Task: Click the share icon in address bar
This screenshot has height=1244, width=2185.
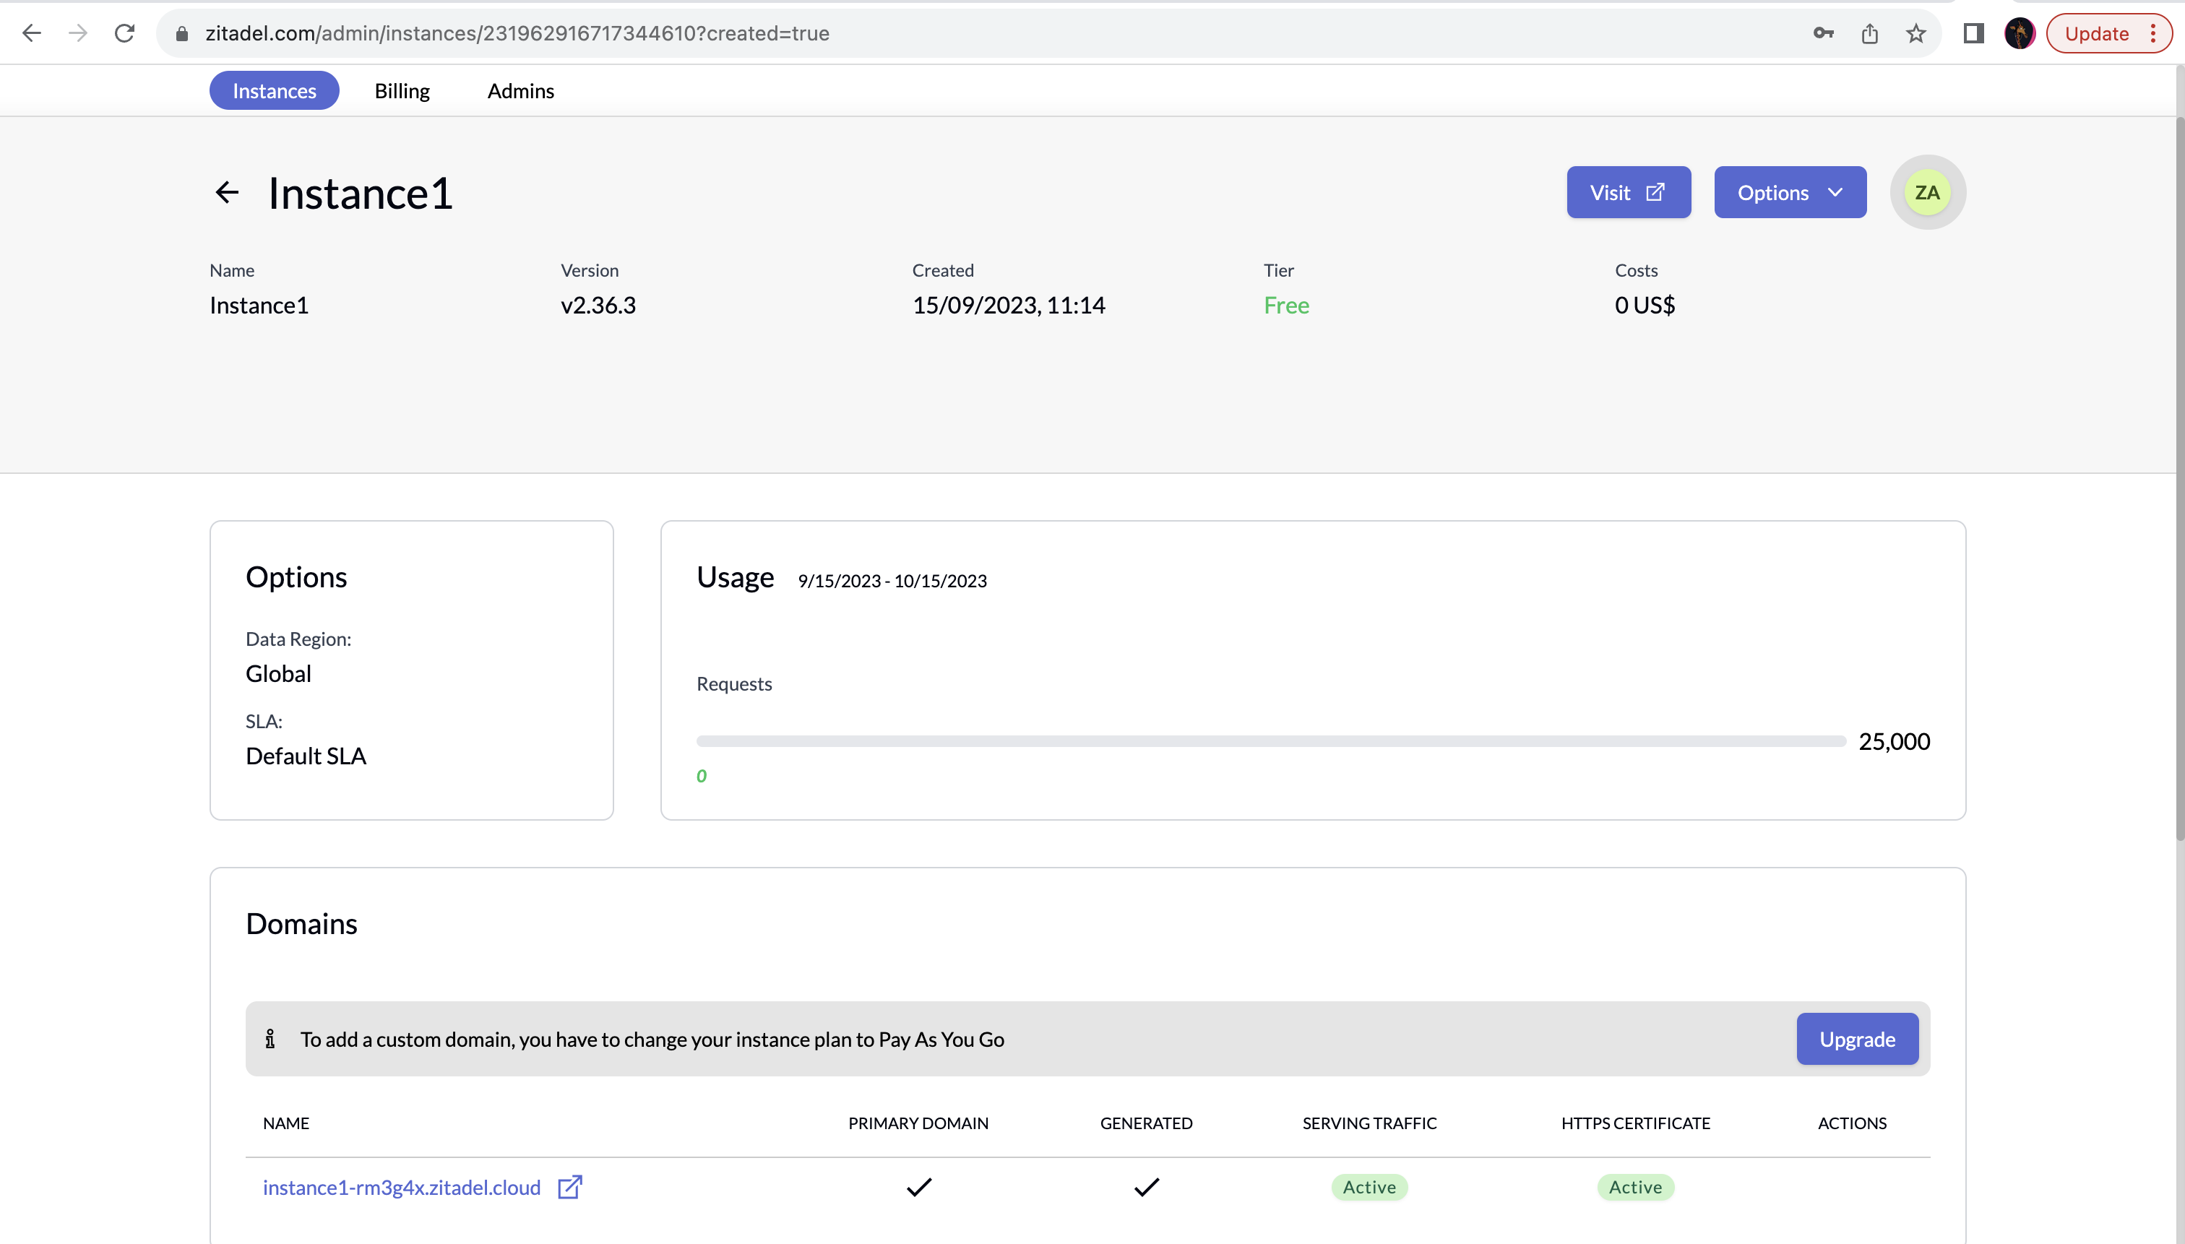Action: click(1870, 33)
